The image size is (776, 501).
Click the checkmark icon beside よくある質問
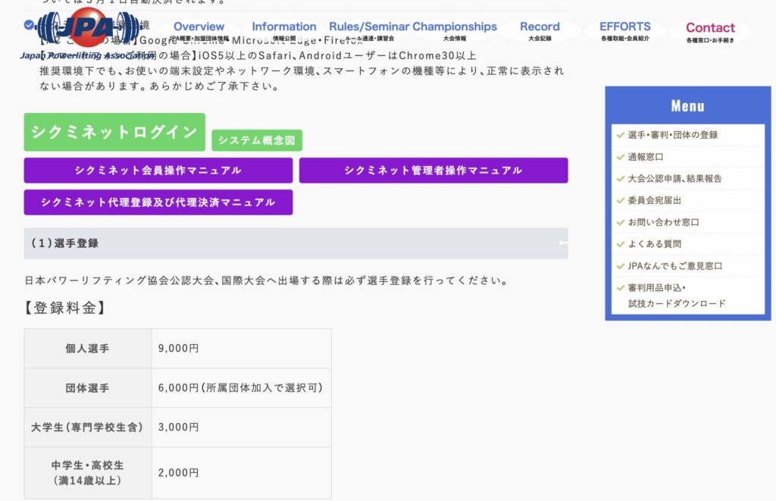click(x=621, y=244)
